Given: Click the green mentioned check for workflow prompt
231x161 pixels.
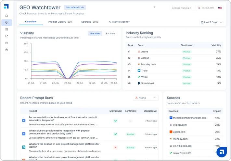Looking at the screenshot, I should 116,121.
